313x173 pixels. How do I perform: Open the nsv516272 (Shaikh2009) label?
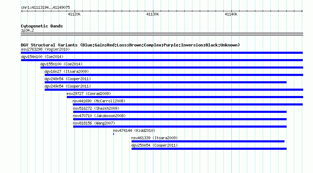coord(96,108)
